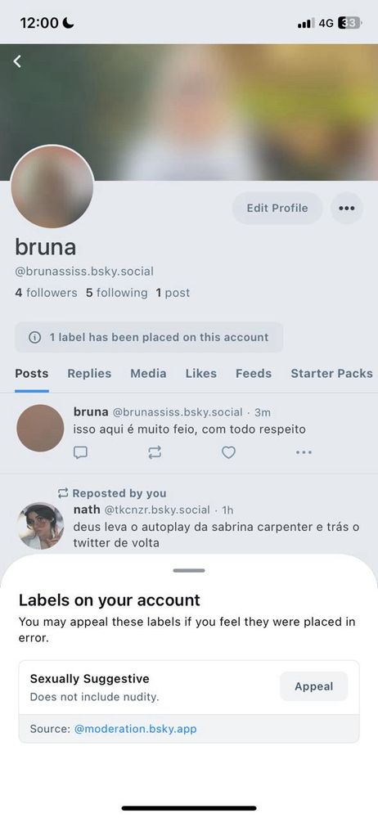Image resolution: width=378 pixels, height=818 pixels.
Task: Open the '1 label has been placed' notice
Action: pos(150,338)
